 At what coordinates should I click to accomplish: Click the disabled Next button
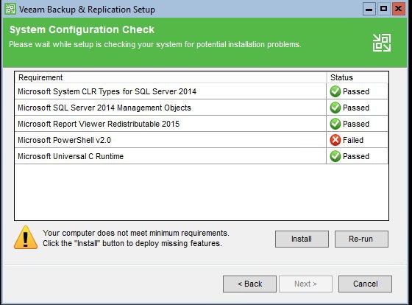click(305, 284)
